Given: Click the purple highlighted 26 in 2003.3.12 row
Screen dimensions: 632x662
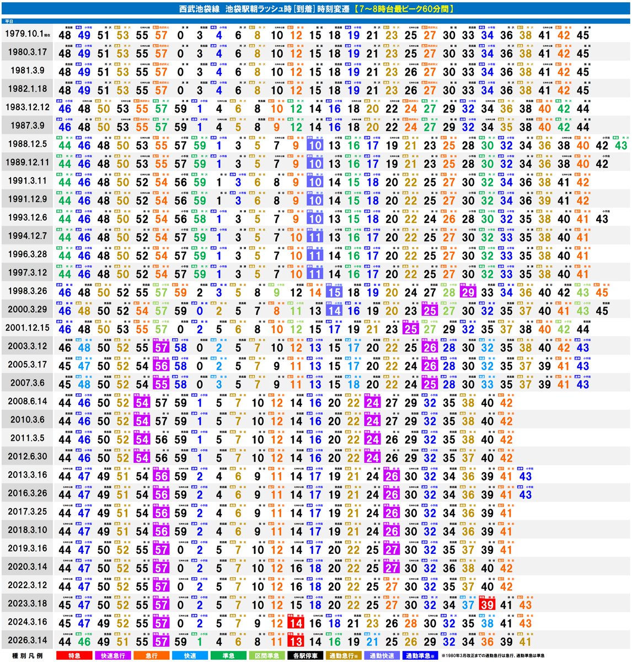Looking at the screenshot, I should 430,348.
